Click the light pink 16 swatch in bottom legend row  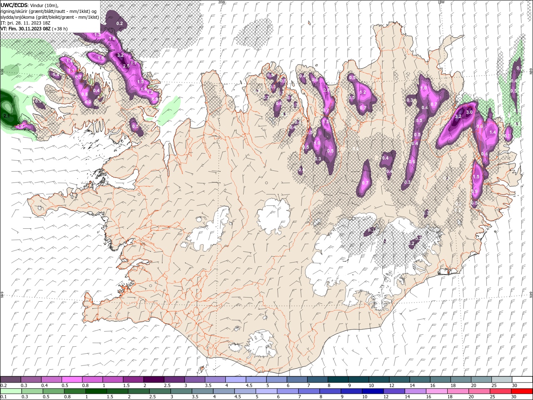click(x=436, y=391)
